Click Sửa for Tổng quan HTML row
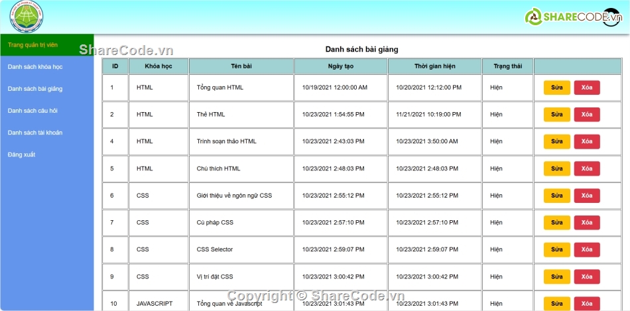This screenshot has height=311, width=630. (x=557, y=88)
